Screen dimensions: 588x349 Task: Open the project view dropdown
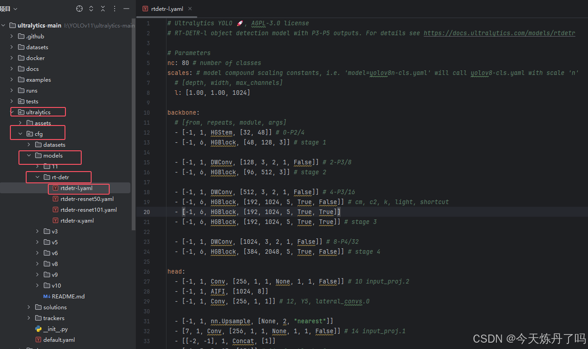coord(9,9)
